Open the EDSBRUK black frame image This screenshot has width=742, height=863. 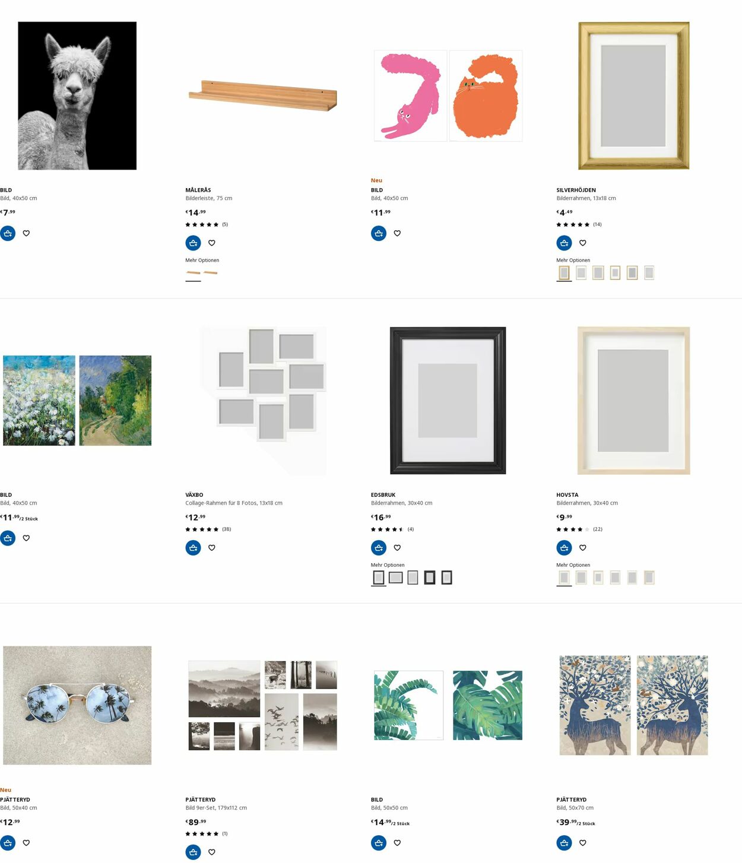tap(448, 401)
